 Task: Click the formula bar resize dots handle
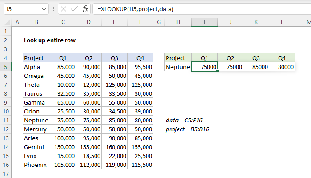click(x=53, y=9)
